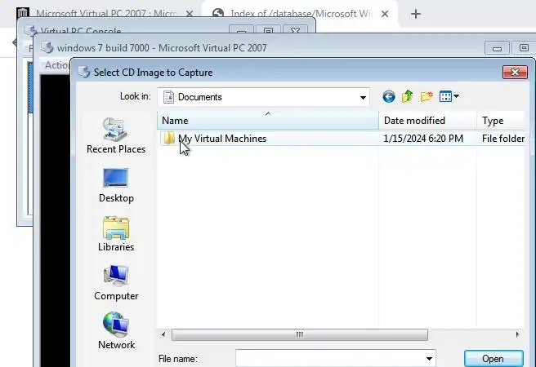Screen dimensions: 536x367
Task: Select the My Virtual Machines folder
Action: [222, 139]
